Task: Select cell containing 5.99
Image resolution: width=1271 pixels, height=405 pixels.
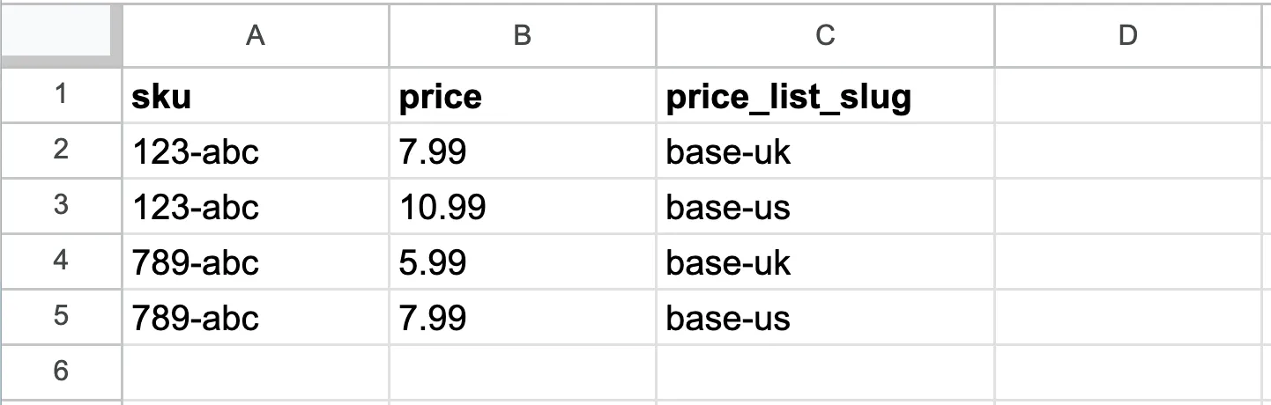Action: click(522, 261)
